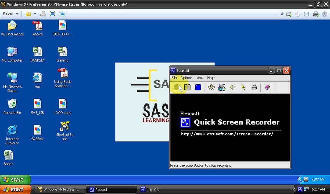330x194 pixels.
Task: Select the Using Basic Statistic PDF icon
Action: coord(63,78)
